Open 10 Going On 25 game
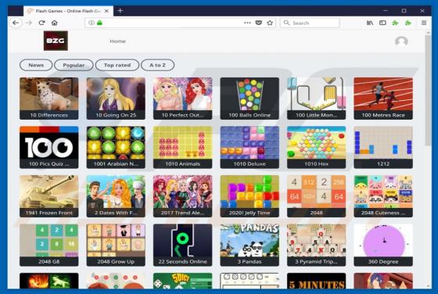The image size is (438, 294). [116, 99]
